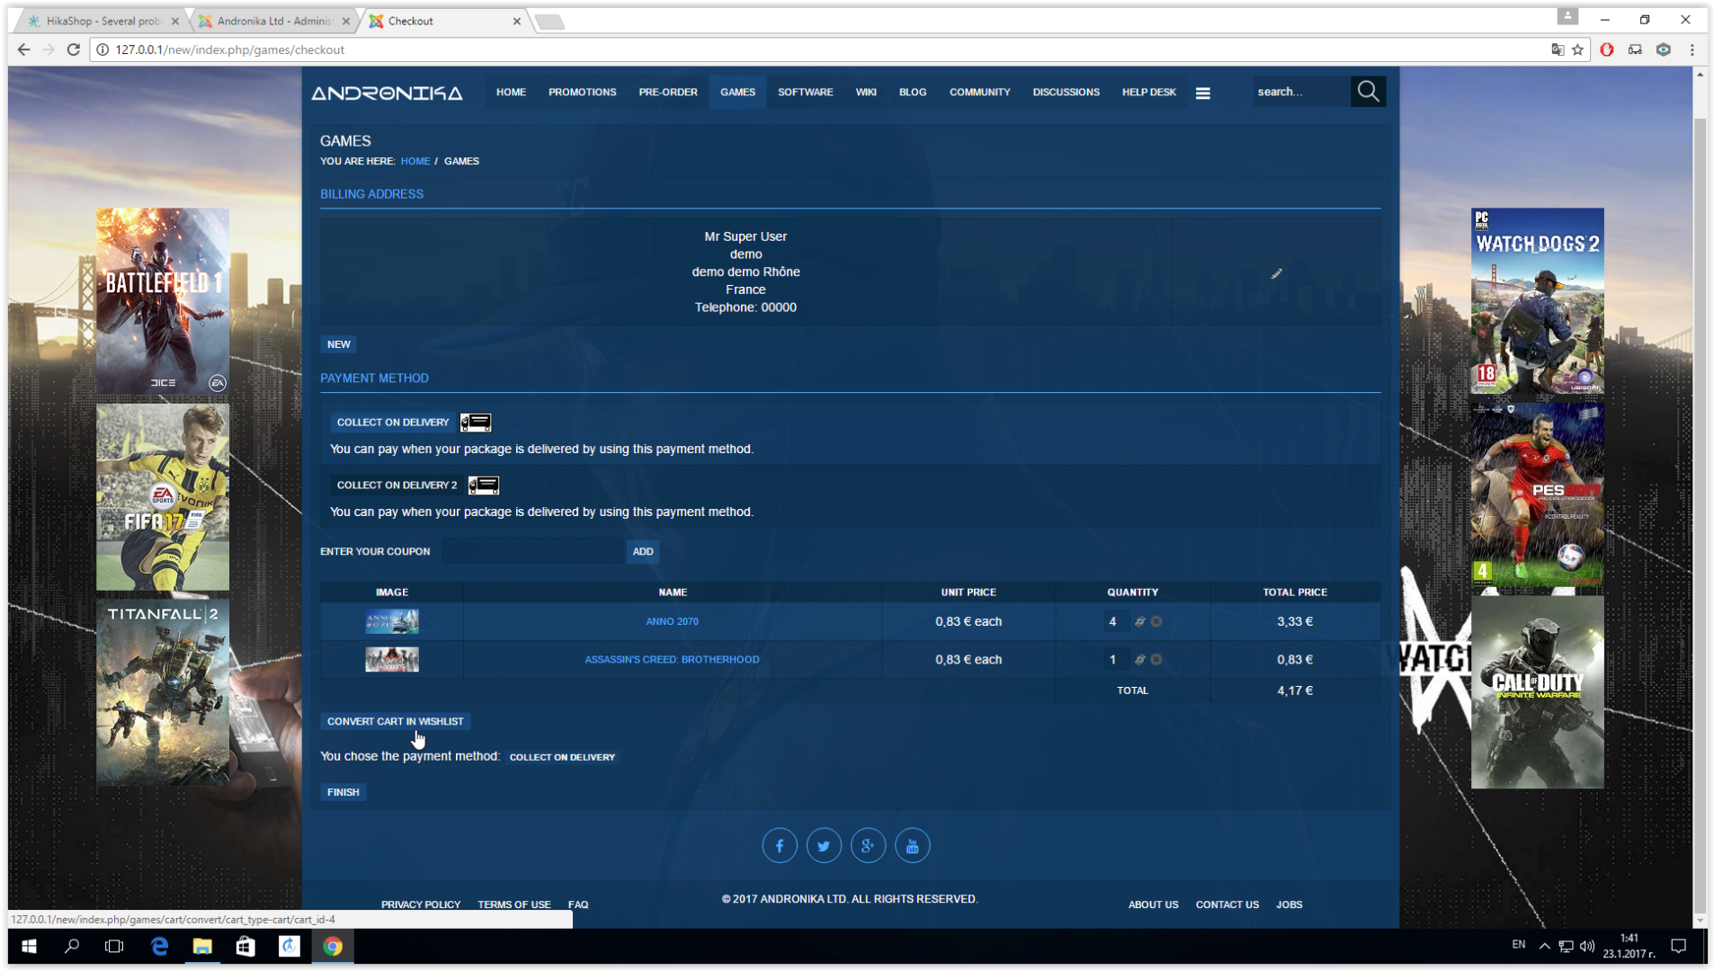Click the refresh quantity icon for Anno 2070
1714x971 pixels.
tap(1139, 621)
